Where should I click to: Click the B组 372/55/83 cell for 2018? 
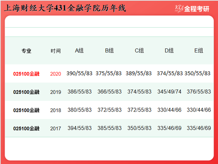pyautogui.click(x=109, y=110)
